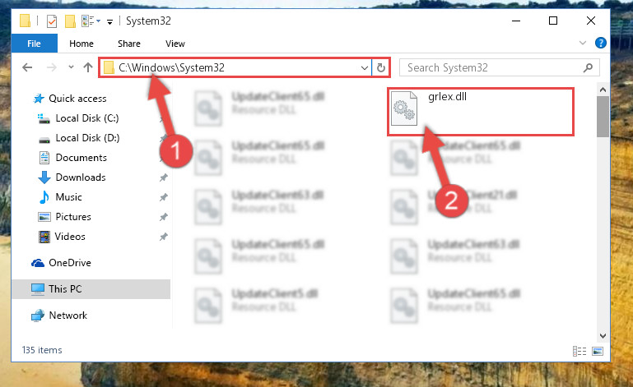This screenshot has height=387, width=633.
Task: Open the Customize Quick Access Toolbar dropdown
Action: coord(109,21)
